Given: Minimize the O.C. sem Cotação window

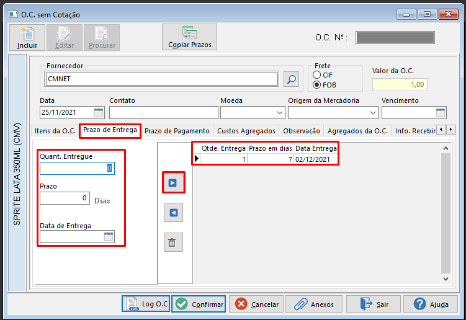Looking at the screenshot, I should click(x=406, y=14).
